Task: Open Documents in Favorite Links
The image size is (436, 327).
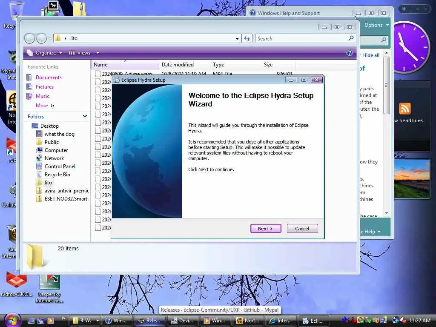Action: (x=49, y=77)
